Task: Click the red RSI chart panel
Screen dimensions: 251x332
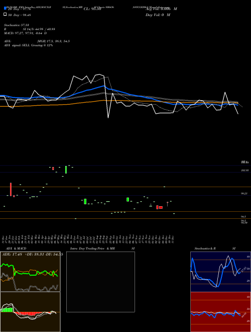Action: [x=220, y=312]
